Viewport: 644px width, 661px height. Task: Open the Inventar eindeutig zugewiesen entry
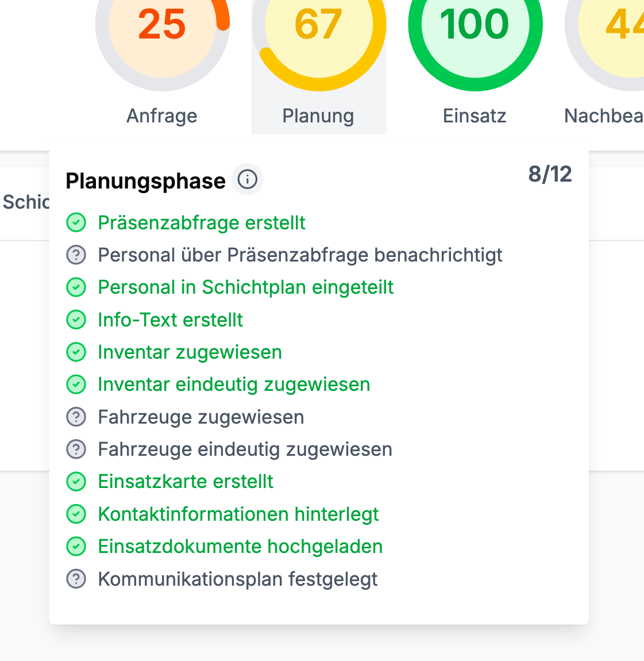point(233,384)
